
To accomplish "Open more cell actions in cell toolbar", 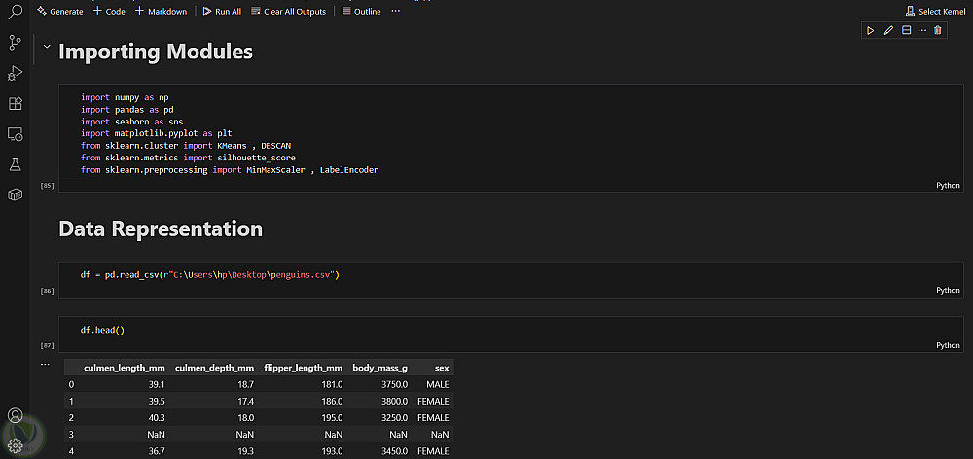I will (921, 31).
